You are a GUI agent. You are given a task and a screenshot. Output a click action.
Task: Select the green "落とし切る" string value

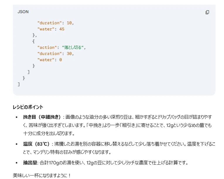point(73,47)
